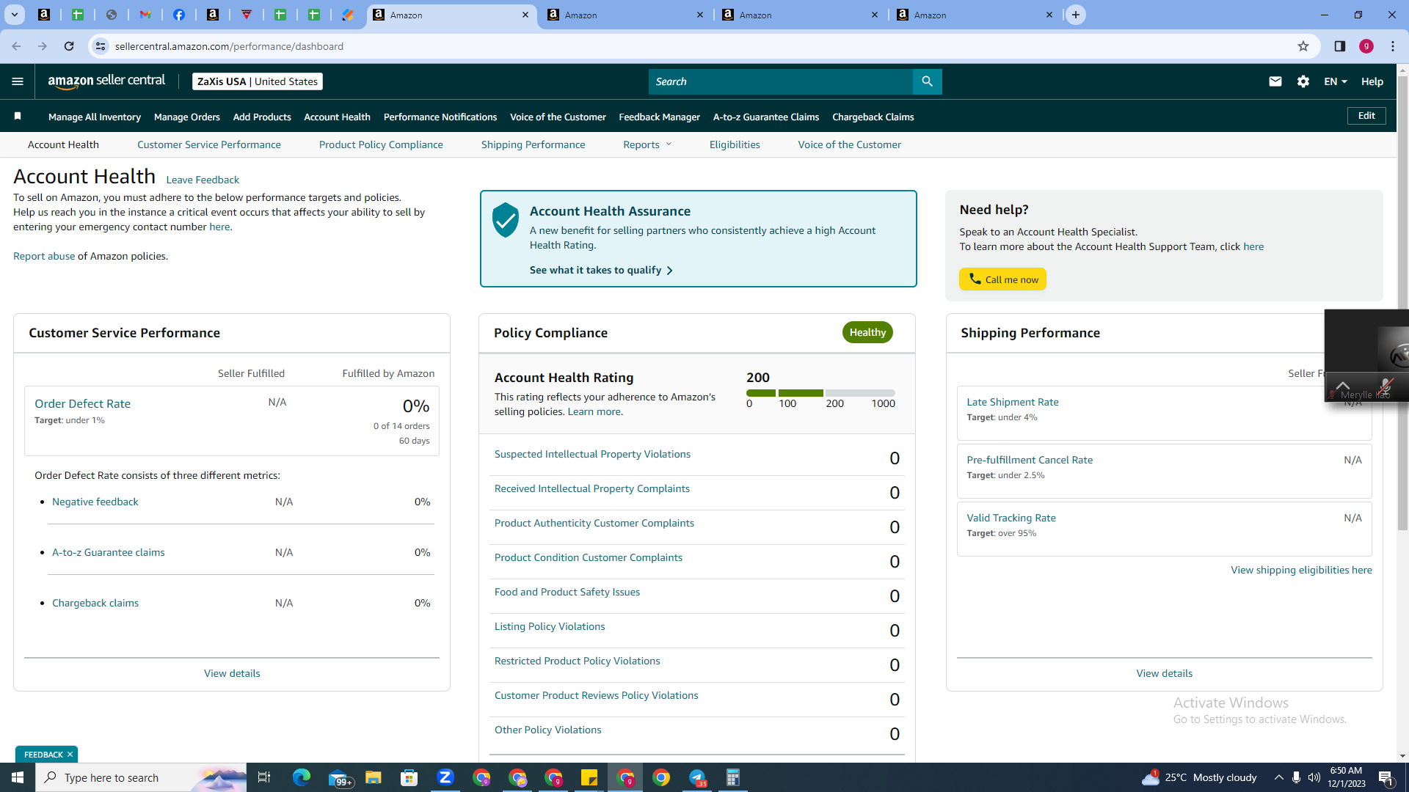1409x792 pixels.
Task: Go back to previous page
Action: tap(16, 46)
